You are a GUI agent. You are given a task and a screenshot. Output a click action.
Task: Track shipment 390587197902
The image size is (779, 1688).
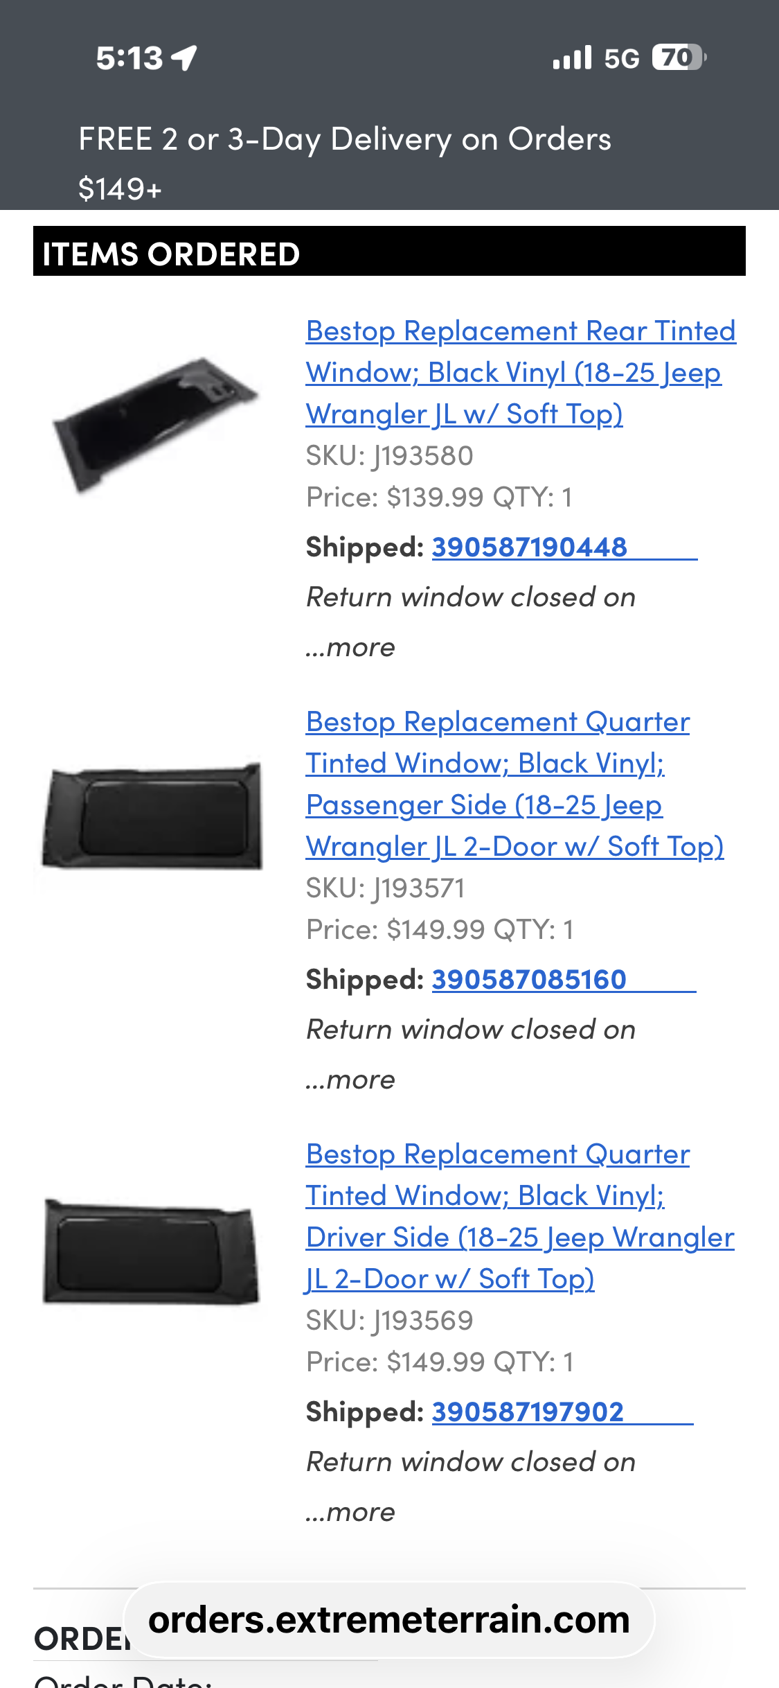[528, 1410]
